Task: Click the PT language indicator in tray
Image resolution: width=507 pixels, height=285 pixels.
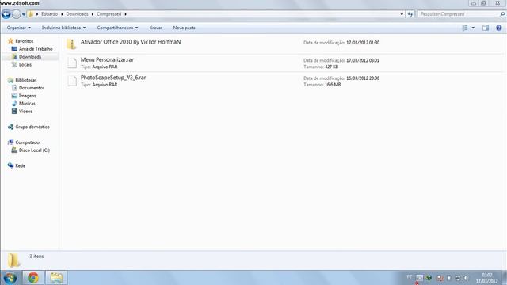Action: 410,277
